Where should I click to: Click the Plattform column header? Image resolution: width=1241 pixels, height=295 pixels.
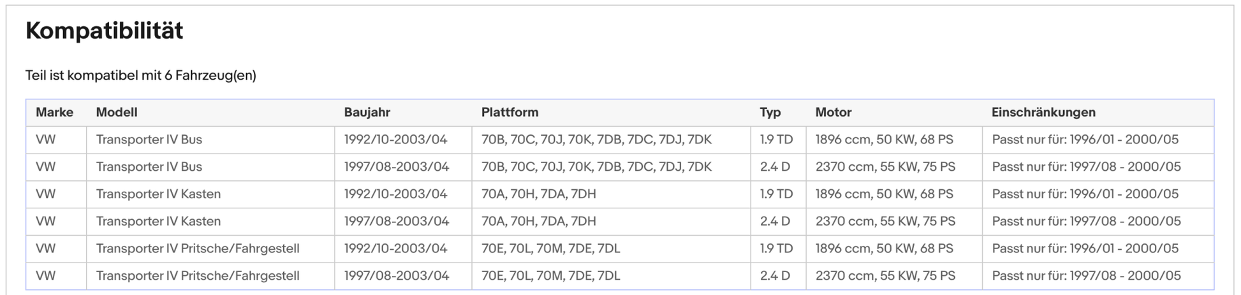click(x=510, y=113)
